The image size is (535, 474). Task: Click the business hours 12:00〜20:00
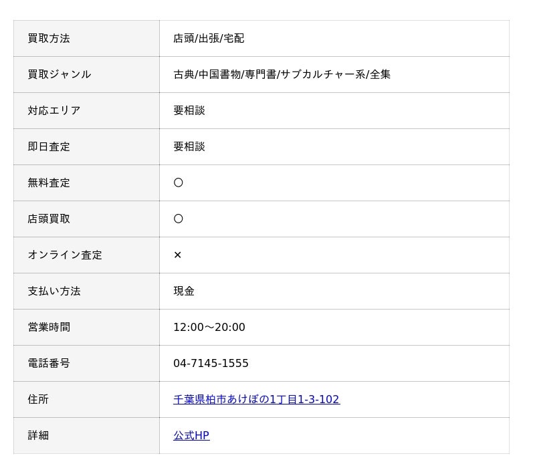pyautogui.click(x=209, y=327)
